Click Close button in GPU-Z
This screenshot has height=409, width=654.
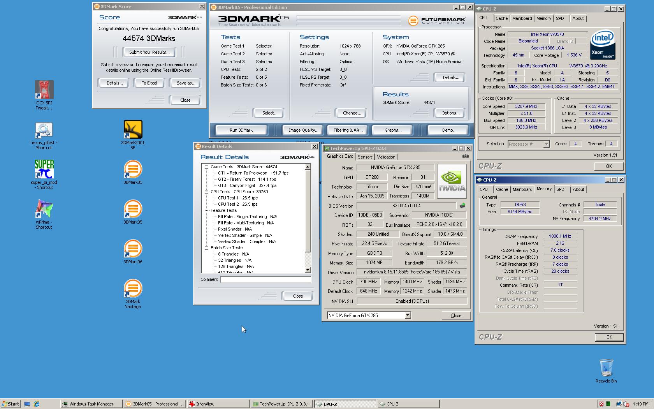point(456,316)
